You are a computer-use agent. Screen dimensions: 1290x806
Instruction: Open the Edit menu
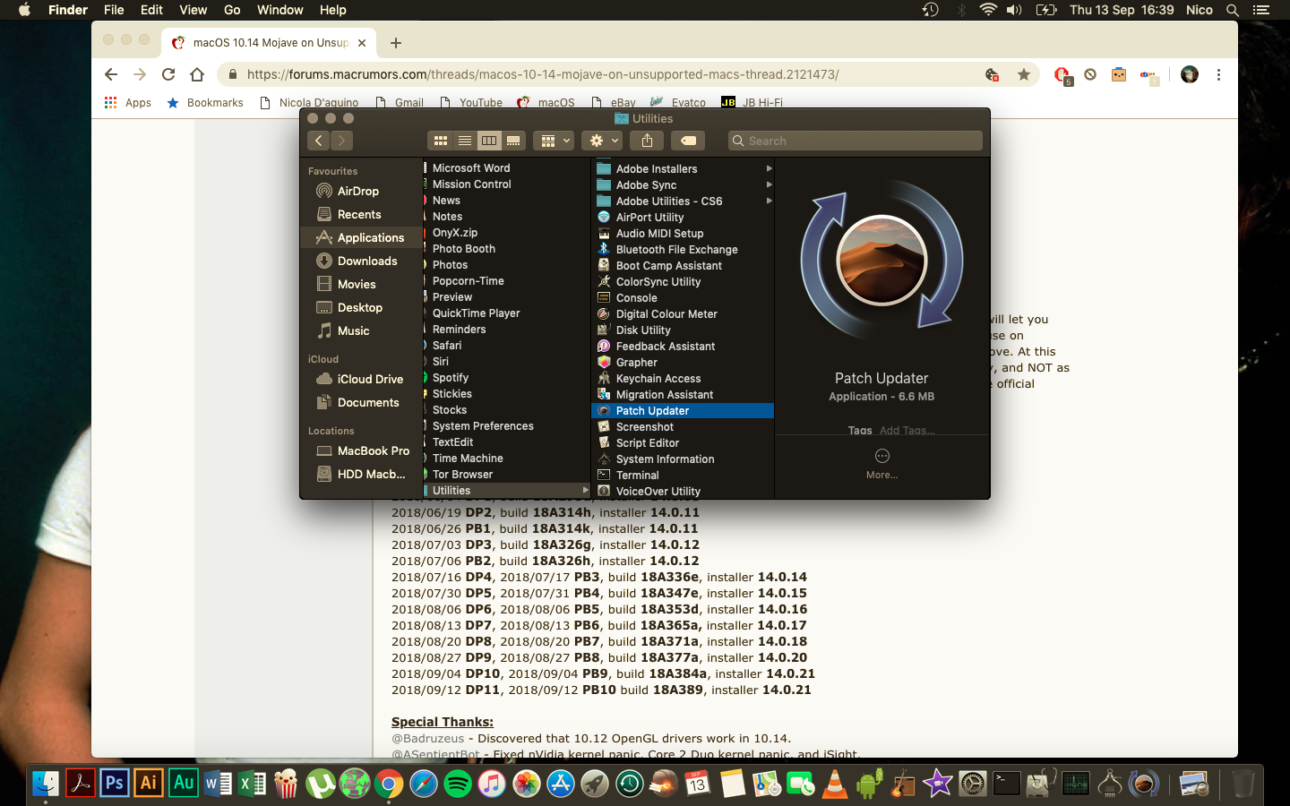[151, 10]
